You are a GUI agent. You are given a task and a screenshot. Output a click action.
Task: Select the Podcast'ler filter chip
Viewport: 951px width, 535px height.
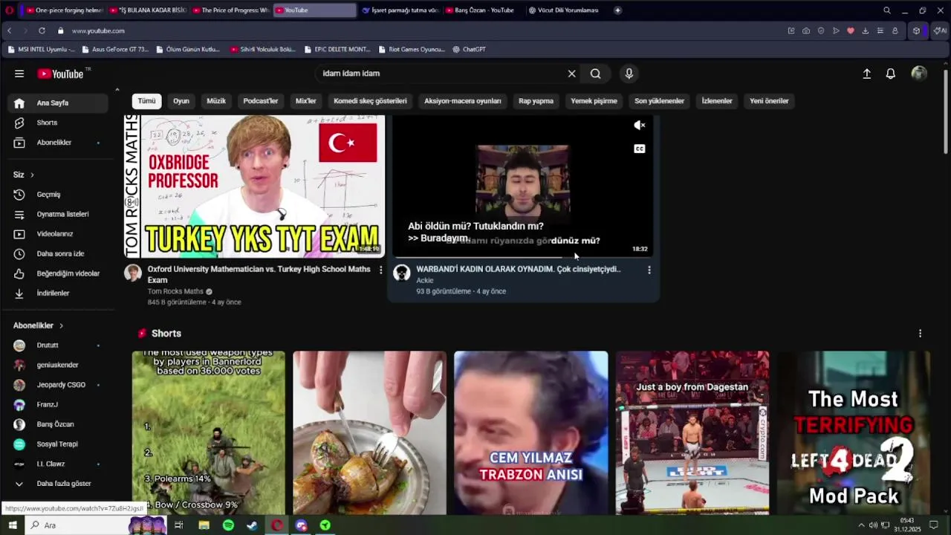click(261, 101)
